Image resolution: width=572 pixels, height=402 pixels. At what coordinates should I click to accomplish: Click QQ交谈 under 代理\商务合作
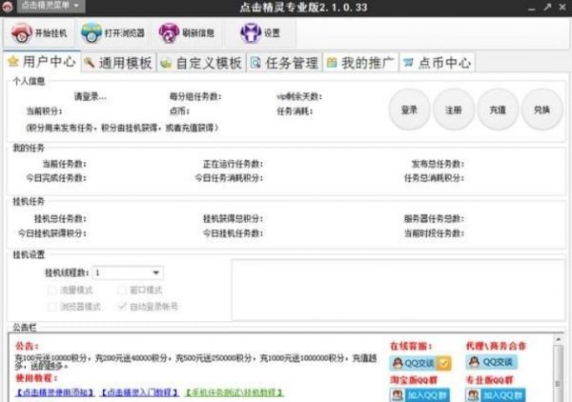(491, 362)
